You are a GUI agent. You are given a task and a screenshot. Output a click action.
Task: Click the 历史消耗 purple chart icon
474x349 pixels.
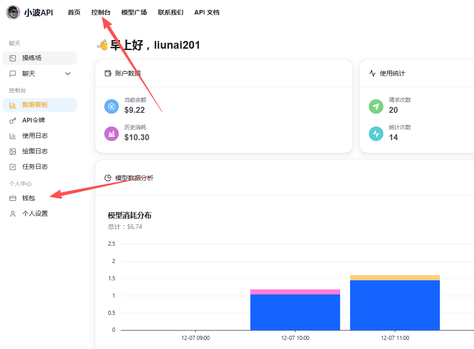[x=111, y=134]
